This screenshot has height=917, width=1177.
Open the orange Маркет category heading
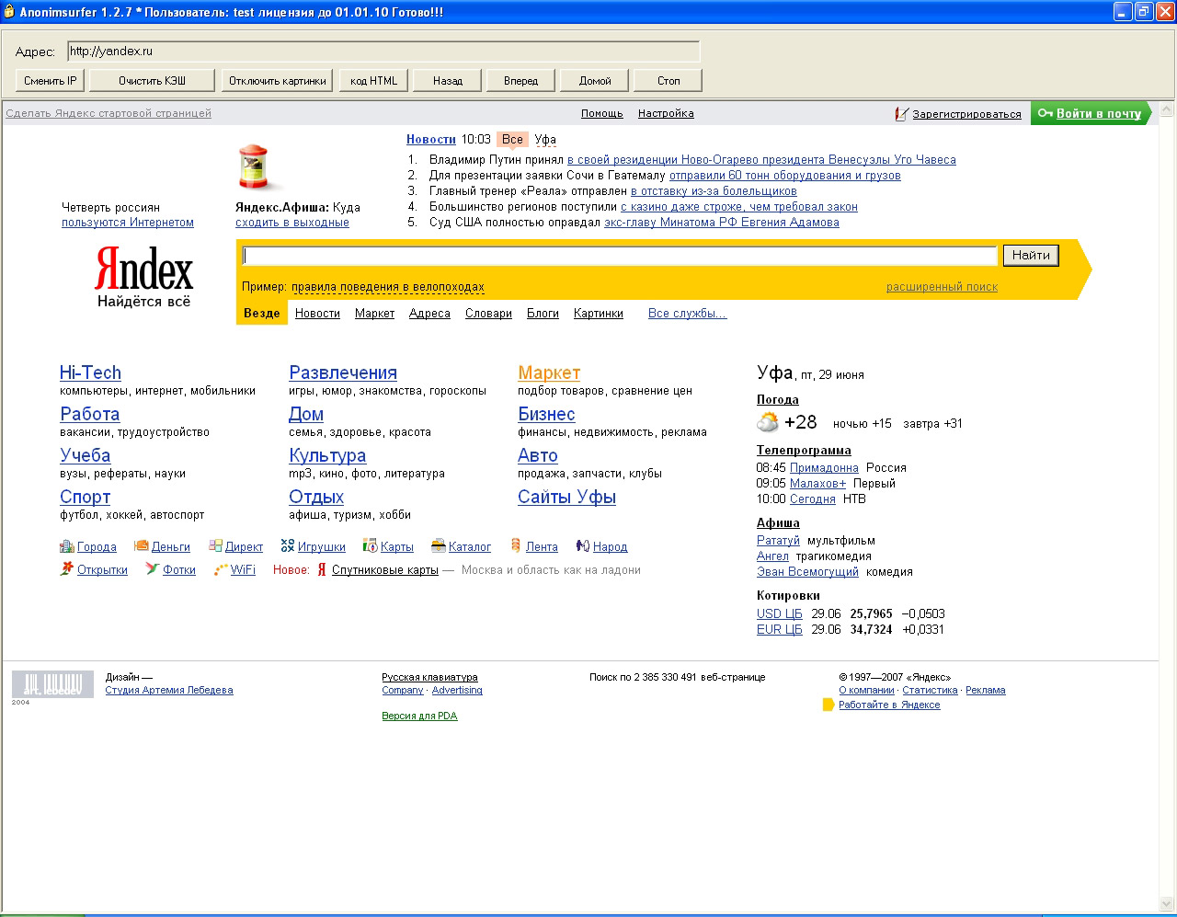(549, 373)
